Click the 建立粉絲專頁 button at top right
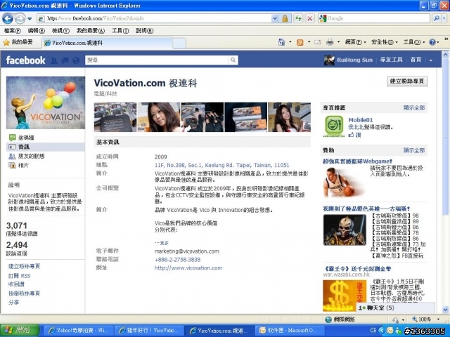450x337 pixels. (407, 81)
